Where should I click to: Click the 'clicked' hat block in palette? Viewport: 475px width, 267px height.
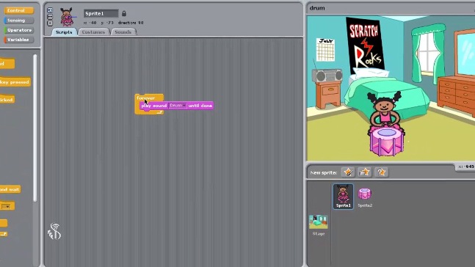pyautogui.click(x=7, y=99)
